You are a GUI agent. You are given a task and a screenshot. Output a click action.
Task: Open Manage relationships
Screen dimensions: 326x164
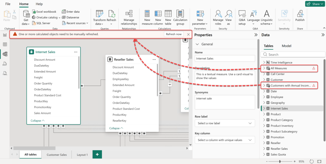pos(129,18)
